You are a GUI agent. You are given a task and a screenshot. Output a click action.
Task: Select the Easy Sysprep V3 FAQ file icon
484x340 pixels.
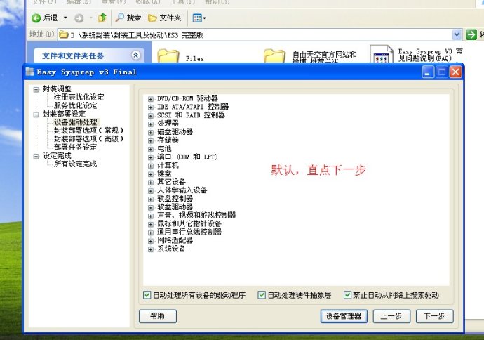click(x=382, y=54)
